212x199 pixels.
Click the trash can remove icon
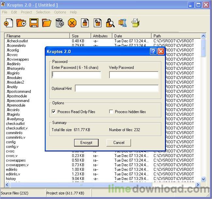coord(59,23)
